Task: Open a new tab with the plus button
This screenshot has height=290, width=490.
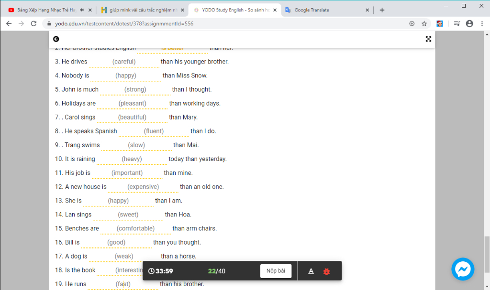Action: pyautogui.click(x=382, y=10)
